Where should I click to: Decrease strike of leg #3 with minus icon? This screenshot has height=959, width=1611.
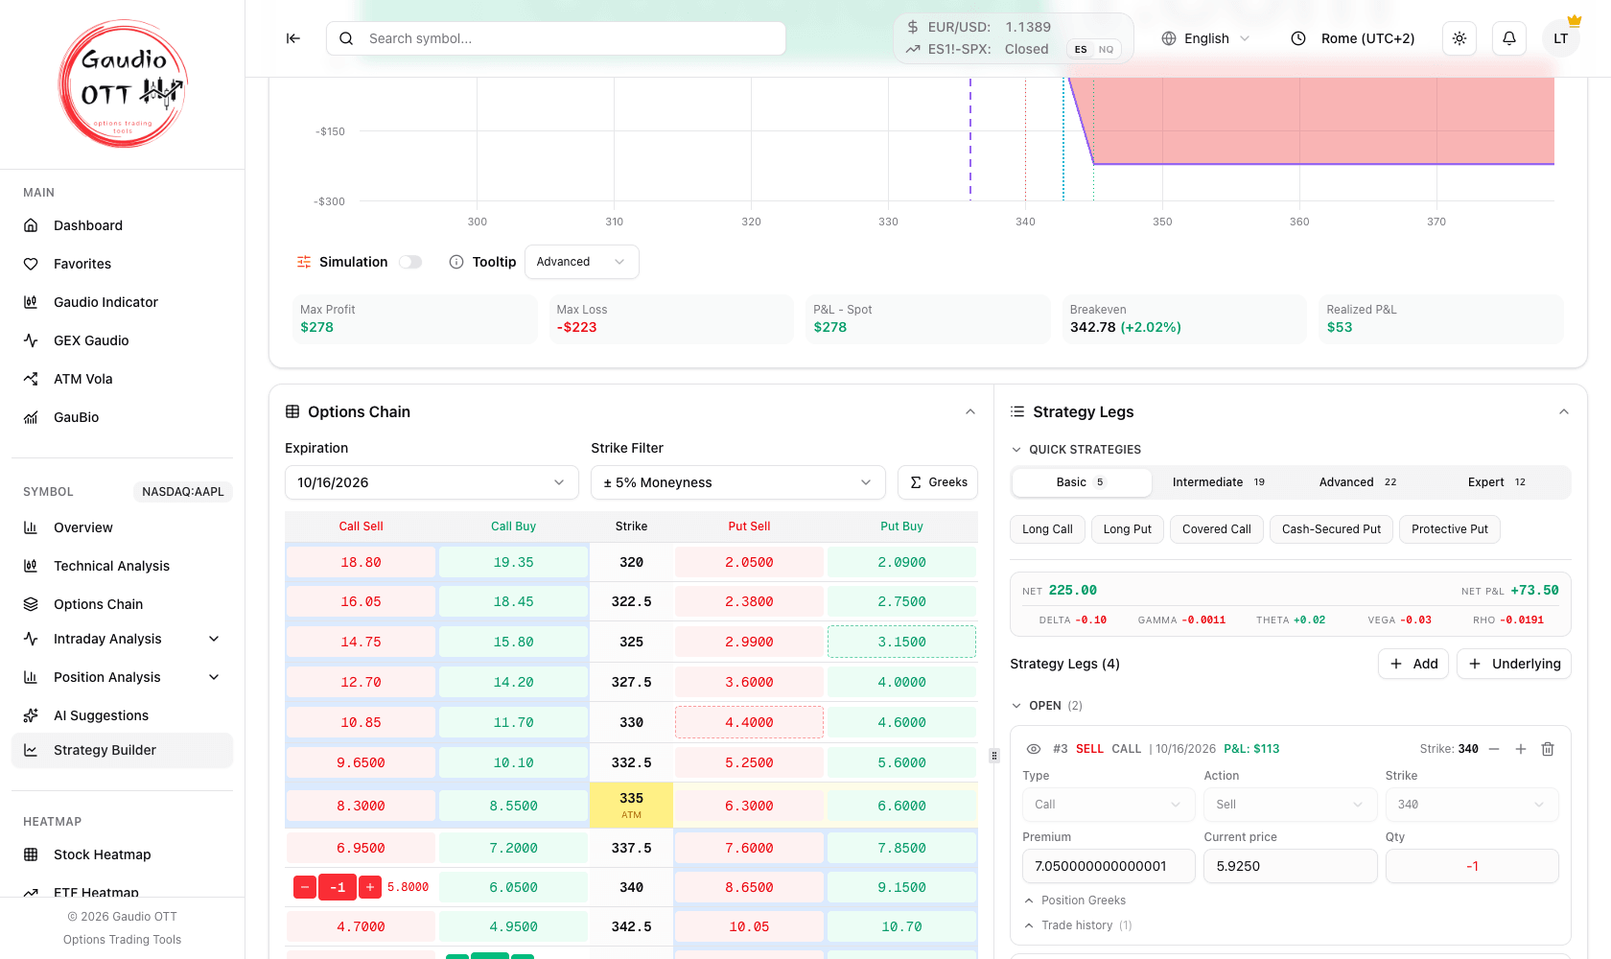(x=1494, y=749)
